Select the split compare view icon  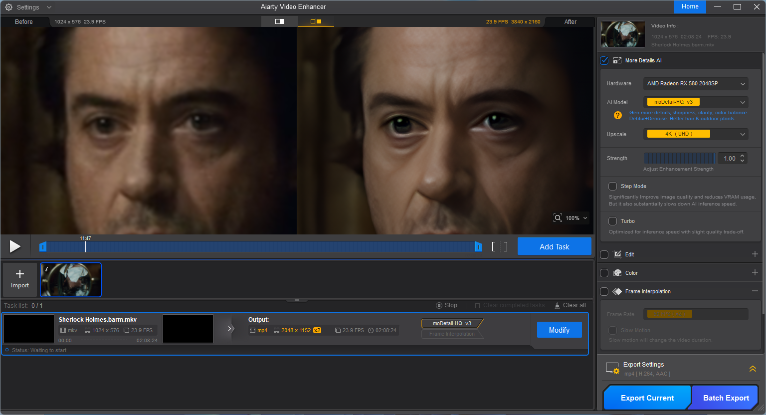pyautogui.click(x=316, y=21)
